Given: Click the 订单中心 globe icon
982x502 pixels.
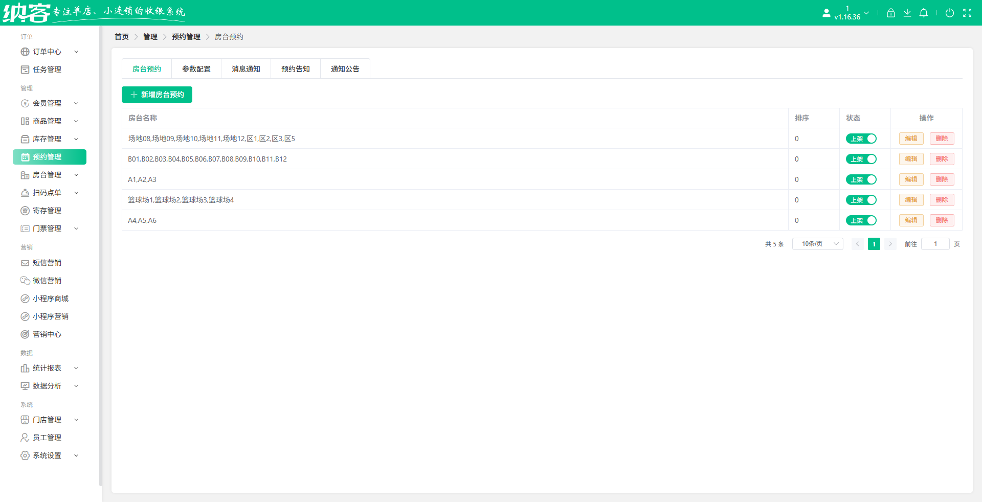Looking at the screenshot, I should point(25,52).
